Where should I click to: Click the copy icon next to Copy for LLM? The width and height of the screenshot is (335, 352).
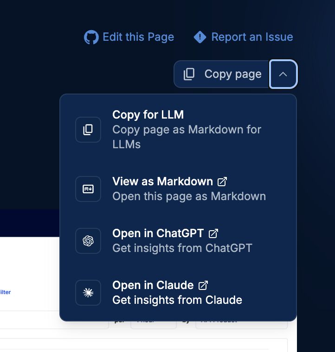point(88,130)
